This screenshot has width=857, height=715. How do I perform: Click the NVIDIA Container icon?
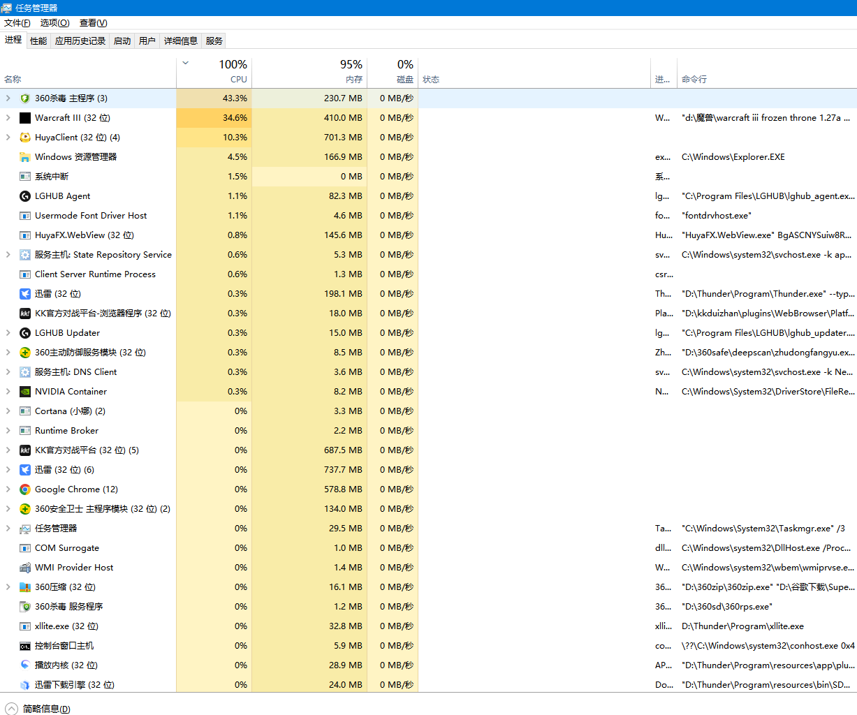pyautogui.click(x=25, y=392)
